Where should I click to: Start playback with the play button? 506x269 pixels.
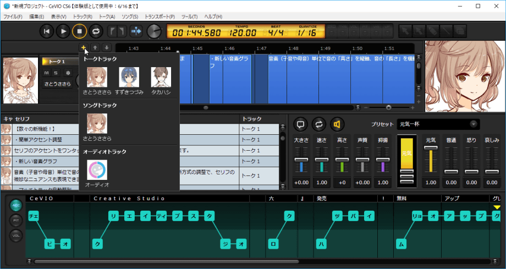tap(63, 31)
